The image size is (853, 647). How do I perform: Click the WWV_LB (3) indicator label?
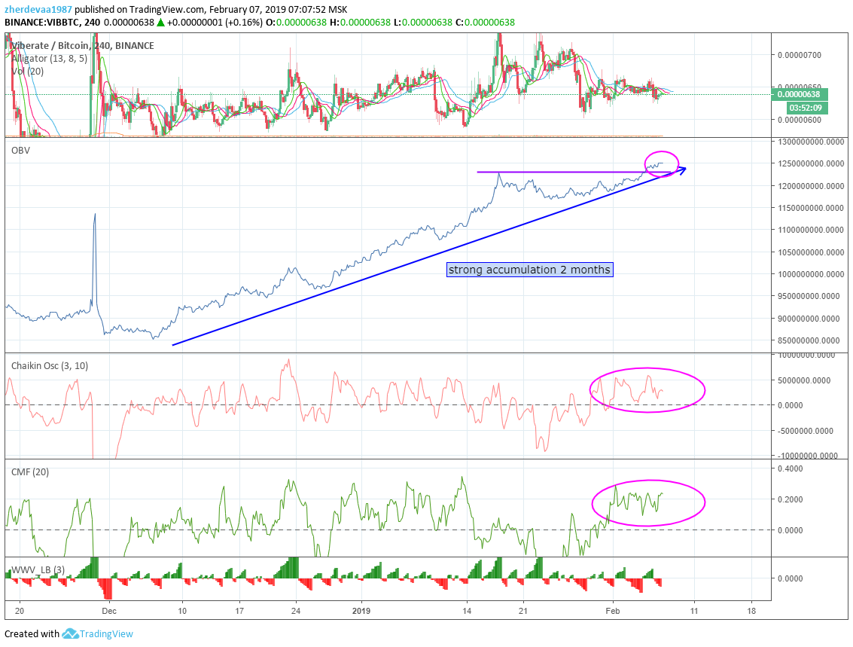click(x=38, y=569)
